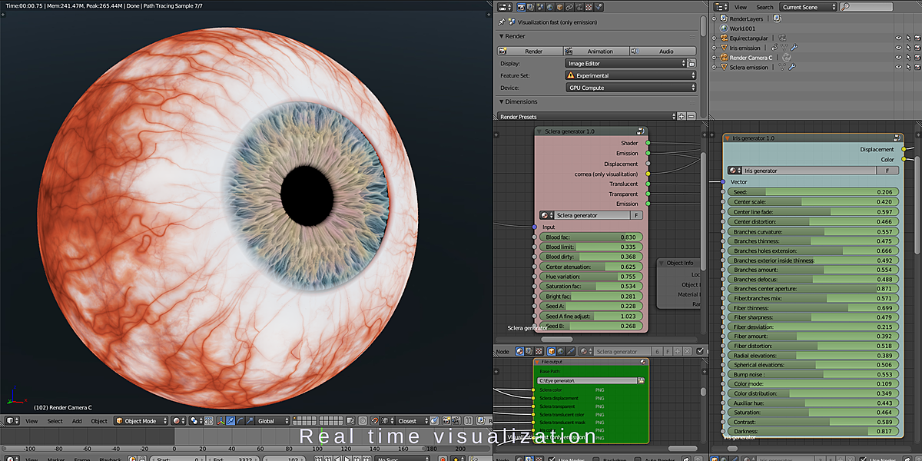Open the World properties tab globe icon
Viewport: 922px width, 461px height.
550,6
